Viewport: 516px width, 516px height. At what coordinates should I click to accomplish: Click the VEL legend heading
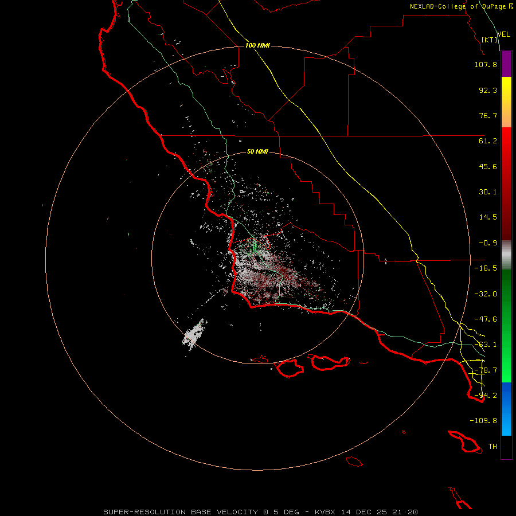[503, 34]
